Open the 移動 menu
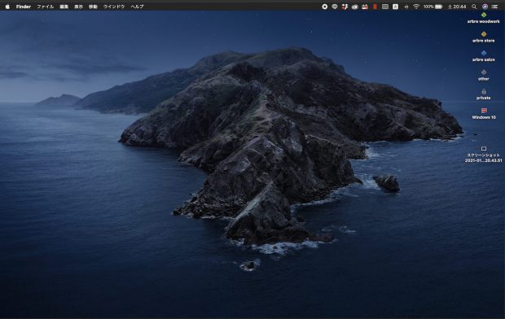Screen dimensions: 505x319 tap(93, 7)
